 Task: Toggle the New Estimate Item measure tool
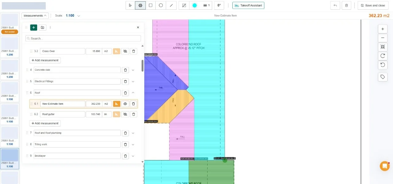tap(116, 104)
